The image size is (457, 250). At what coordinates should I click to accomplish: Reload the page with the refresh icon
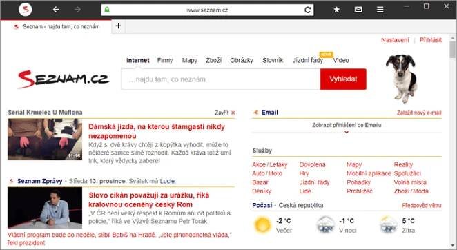(307, 10)
